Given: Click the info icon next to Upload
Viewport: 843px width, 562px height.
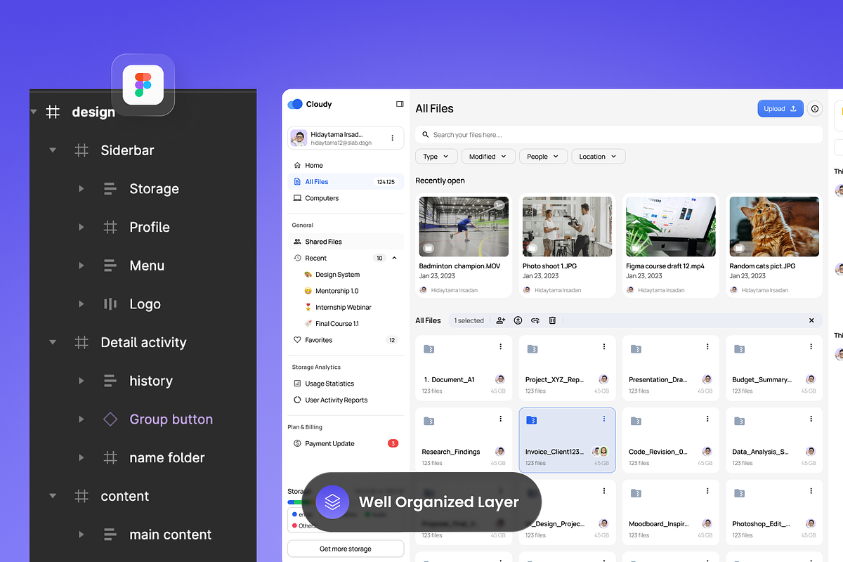Looking at the screenshot, I should (x=815, y=109).
